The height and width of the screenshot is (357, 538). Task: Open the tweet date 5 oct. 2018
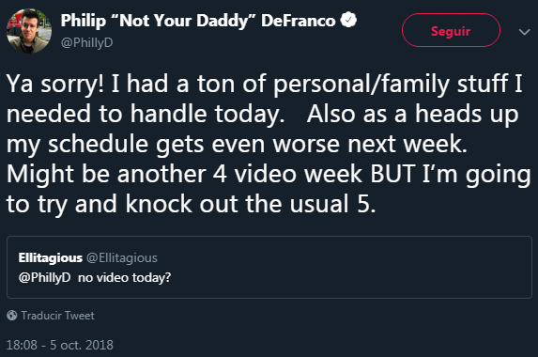tap(82, 345)
